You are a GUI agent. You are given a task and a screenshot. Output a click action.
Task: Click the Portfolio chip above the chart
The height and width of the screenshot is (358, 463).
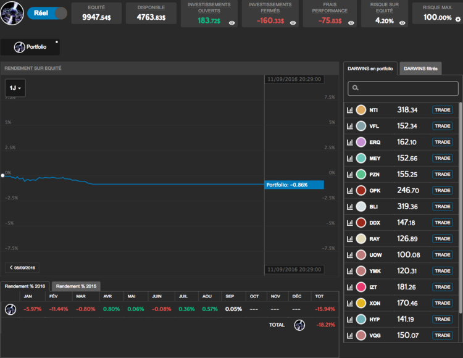(30, 47)
